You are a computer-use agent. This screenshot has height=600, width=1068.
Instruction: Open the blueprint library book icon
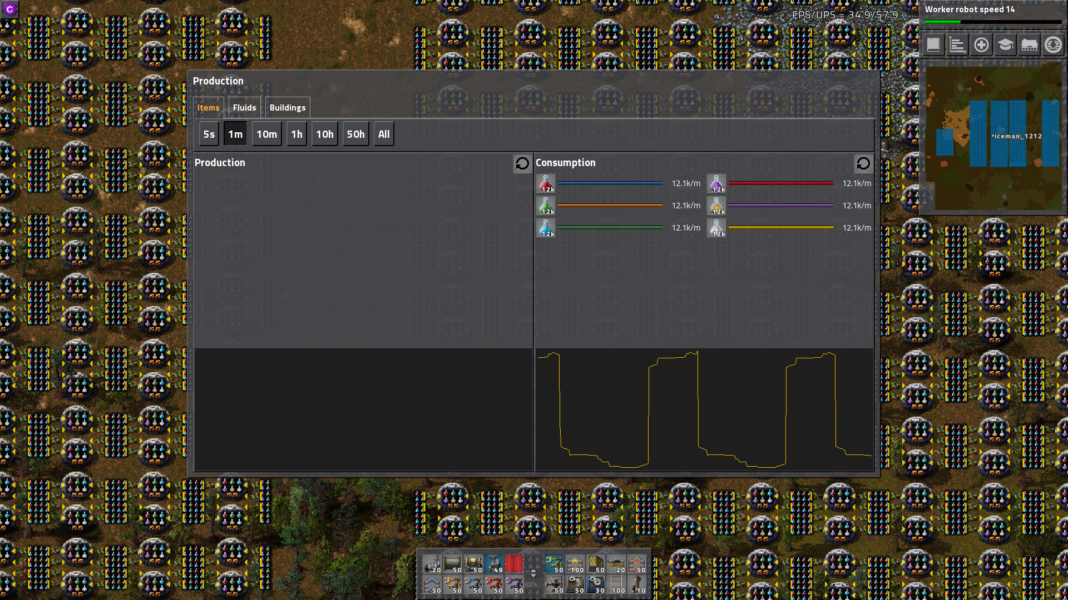(x=933, y=44)
